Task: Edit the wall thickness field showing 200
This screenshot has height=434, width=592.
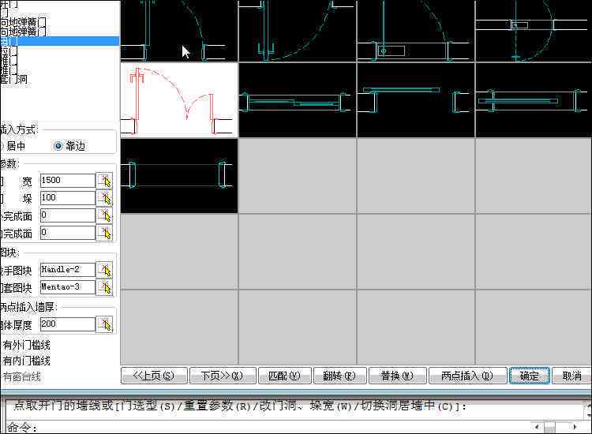Action: (x=68, y=324)
